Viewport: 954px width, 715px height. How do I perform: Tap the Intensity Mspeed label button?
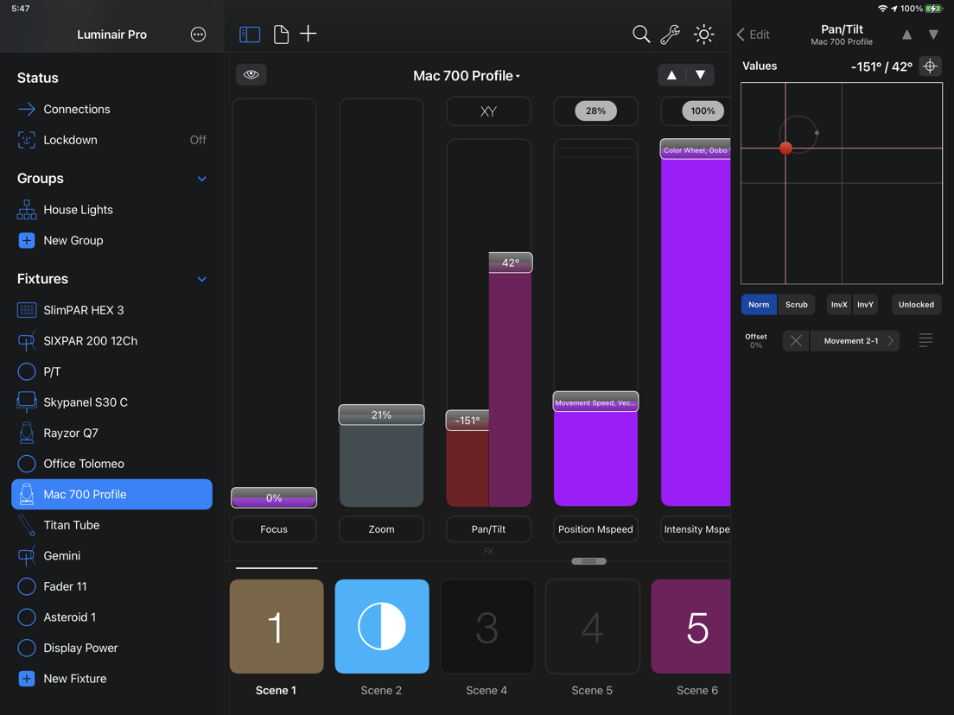696,529
